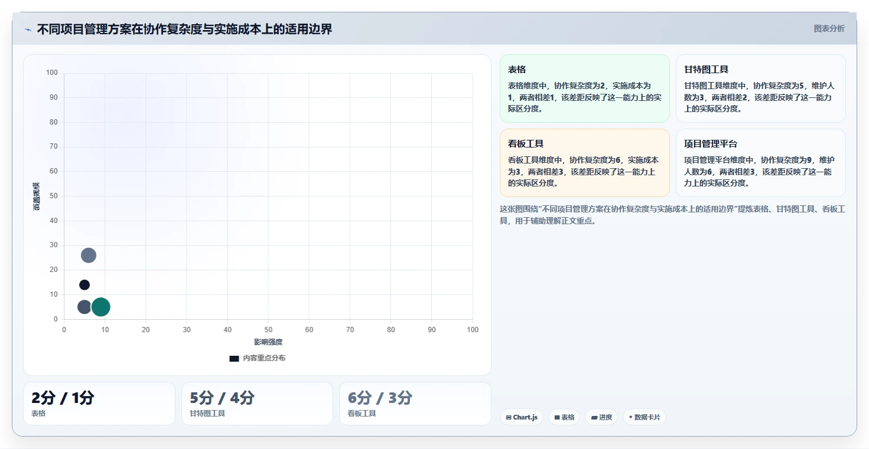Click the slate bubble left of the teal one
869x449 pixels.
84,307
